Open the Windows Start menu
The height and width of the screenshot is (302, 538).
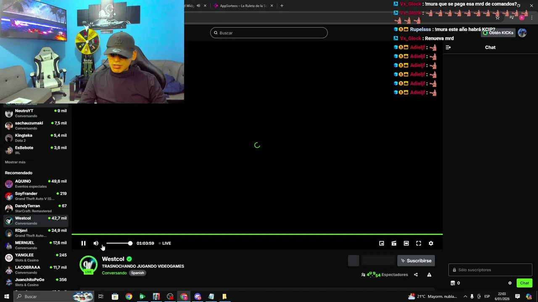(x=7, y=297)
